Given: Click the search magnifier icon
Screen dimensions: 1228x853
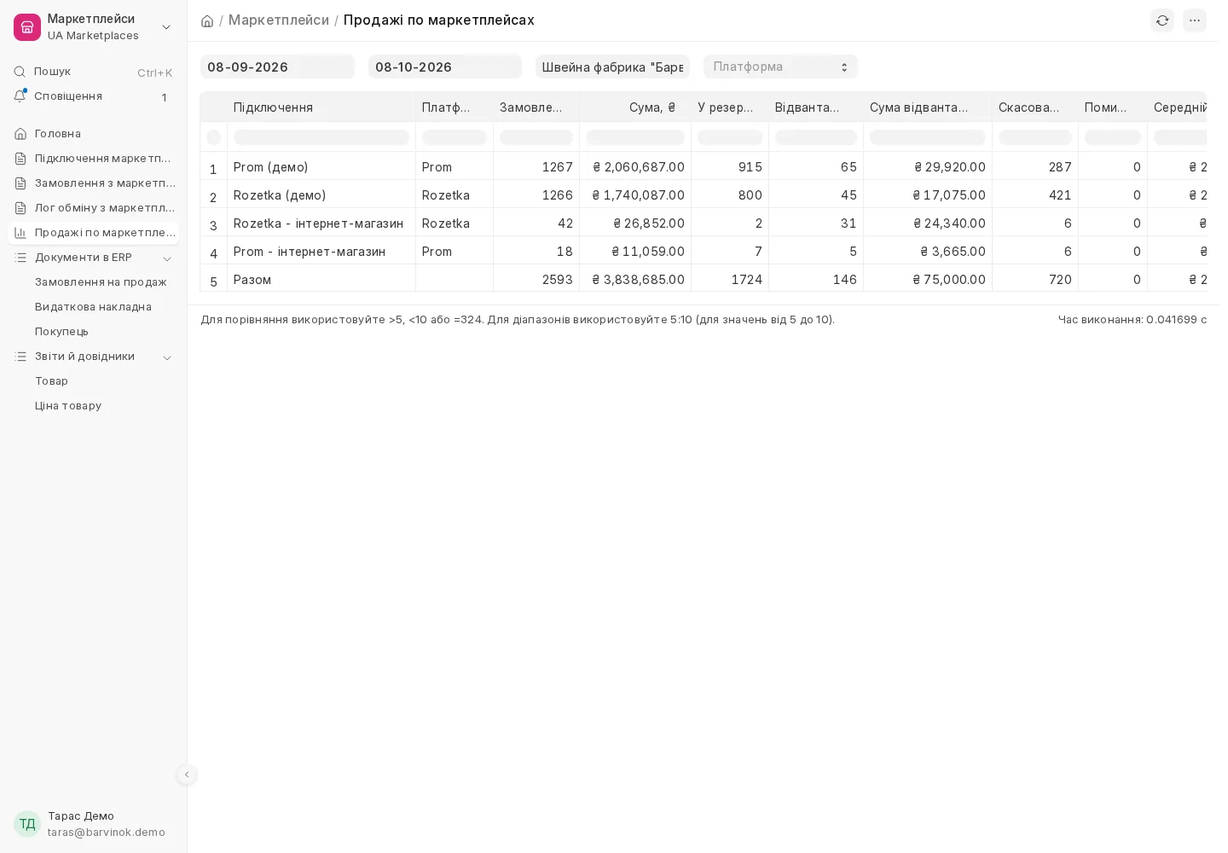Looking at the screenshot, I should [20, 72].
